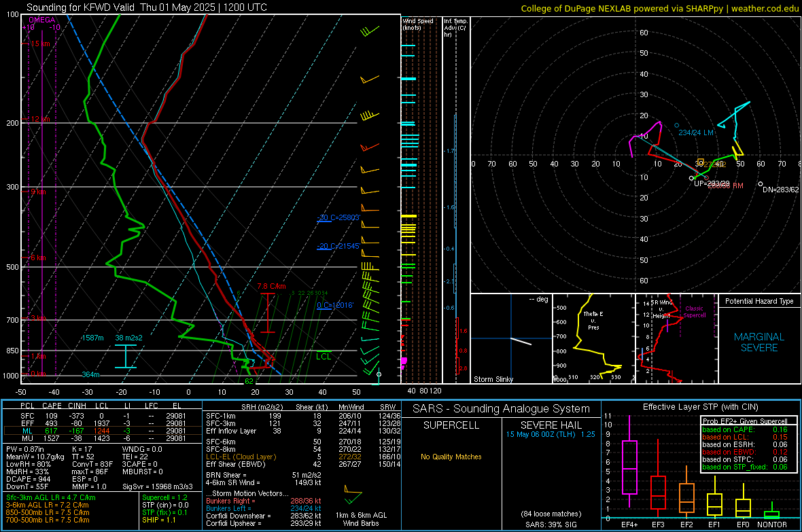
Task: Click the 'Classic Supercell' label in SR Wind panel
Action: [x=694, y=312]
